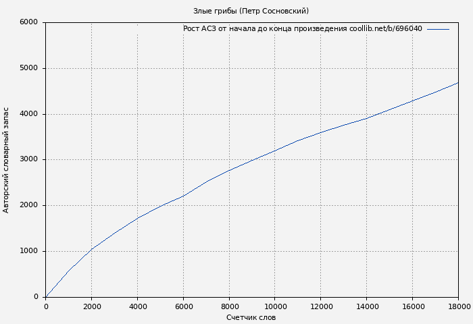The height and width of the screenshot is (324, 473).
Task: Click the x-axis tick label 16000
Action: [413, 306]
